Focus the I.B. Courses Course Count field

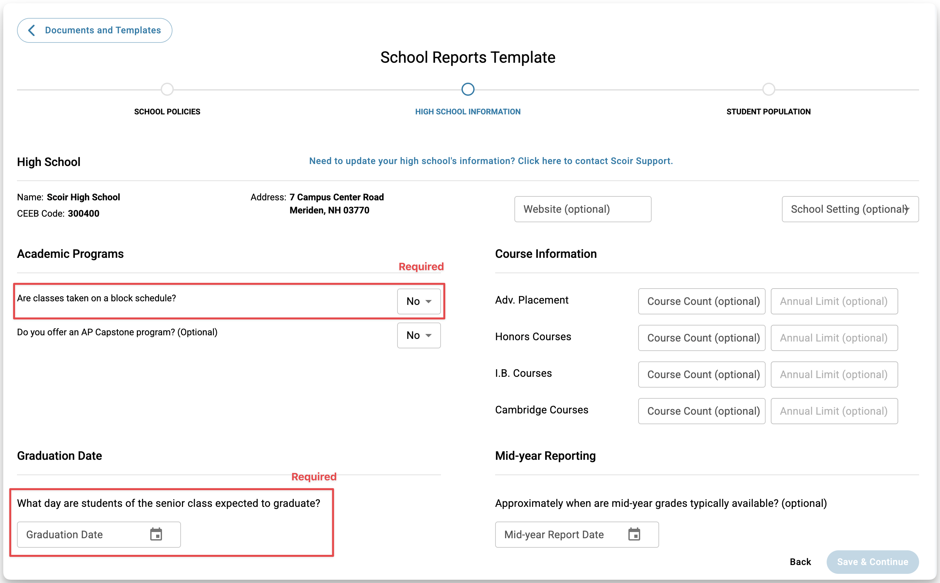pyautogui.click(x=702, y=375)
